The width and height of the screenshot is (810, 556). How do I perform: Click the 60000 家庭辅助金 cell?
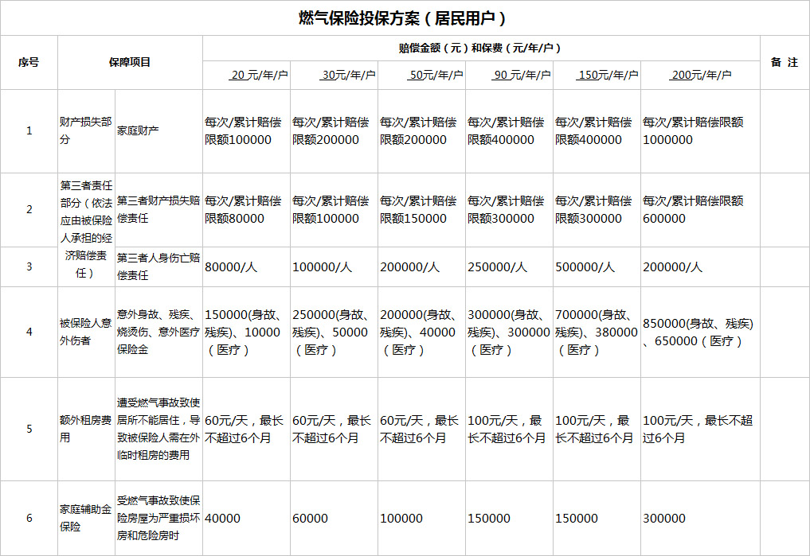(335, 519)
